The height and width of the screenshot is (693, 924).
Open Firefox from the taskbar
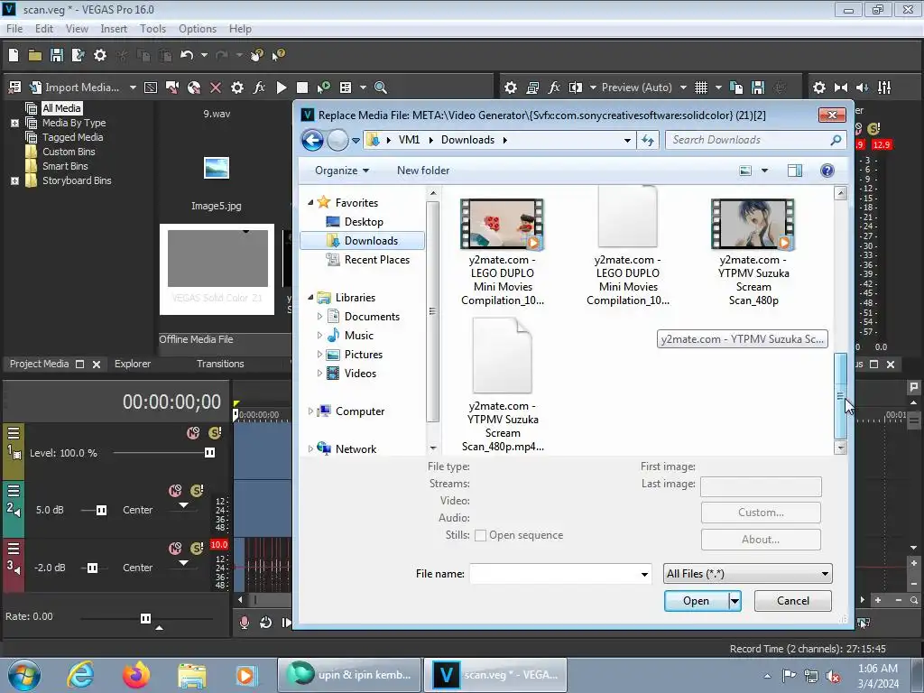coord(136,675)
